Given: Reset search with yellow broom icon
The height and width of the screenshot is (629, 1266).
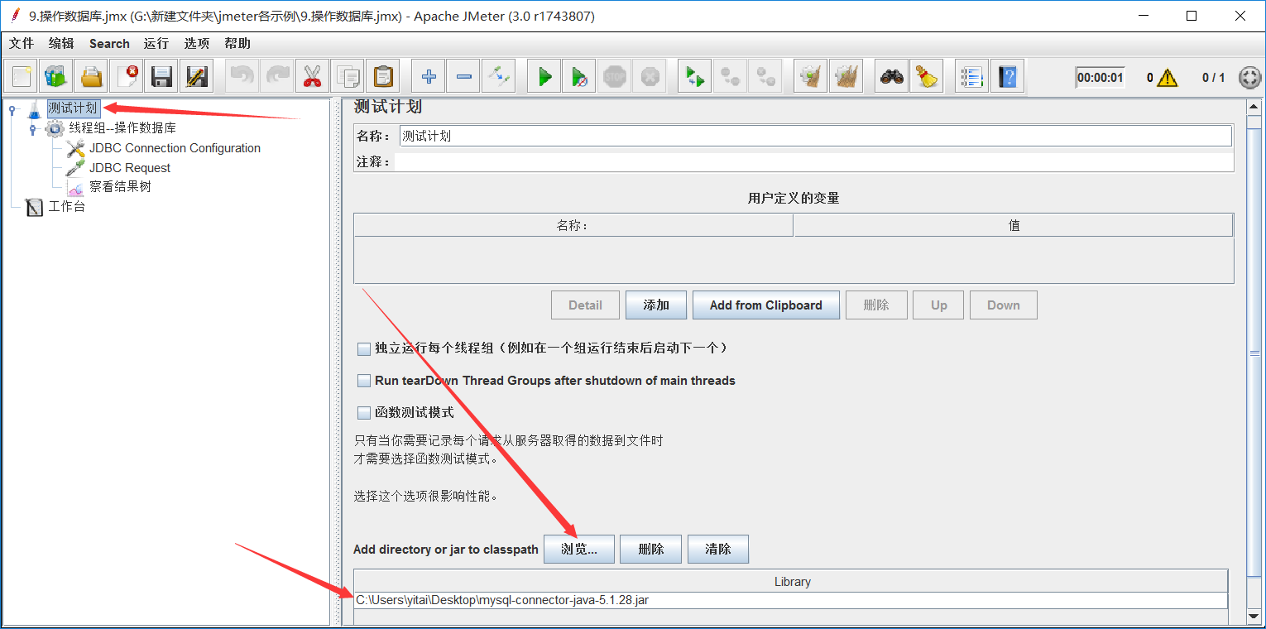Looking at the screenshot, I should click(x=927, y=77).
